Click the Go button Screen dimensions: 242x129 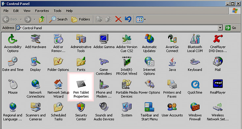click(x=231, y=28)
